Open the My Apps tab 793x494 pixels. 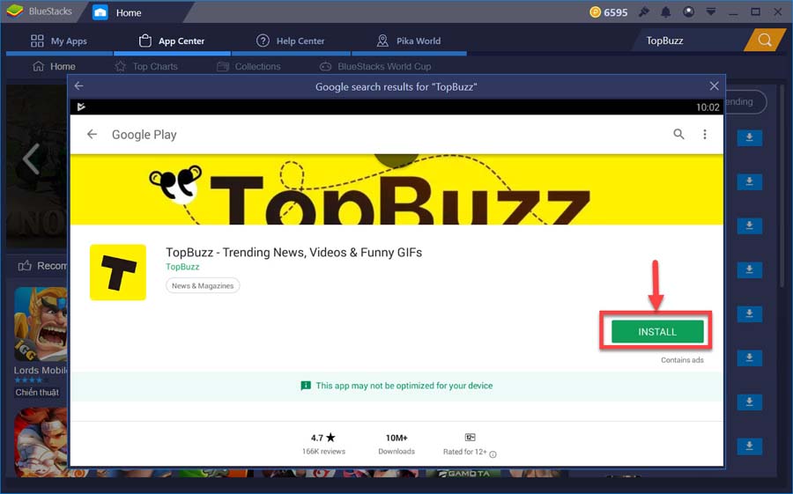click(x=59, y=41)
